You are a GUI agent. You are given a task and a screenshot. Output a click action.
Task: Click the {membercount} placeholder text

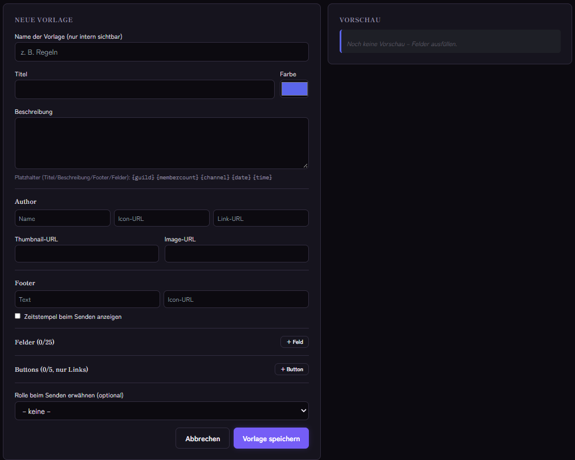(x=177, y=177)
